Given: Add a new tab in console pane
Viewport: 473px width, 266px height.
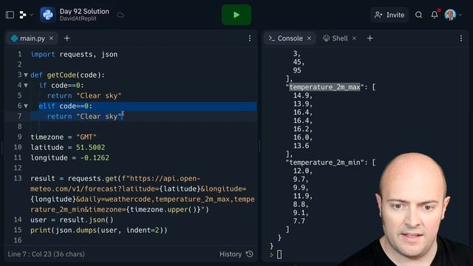Looking at the screenshot, I should 370,38.
